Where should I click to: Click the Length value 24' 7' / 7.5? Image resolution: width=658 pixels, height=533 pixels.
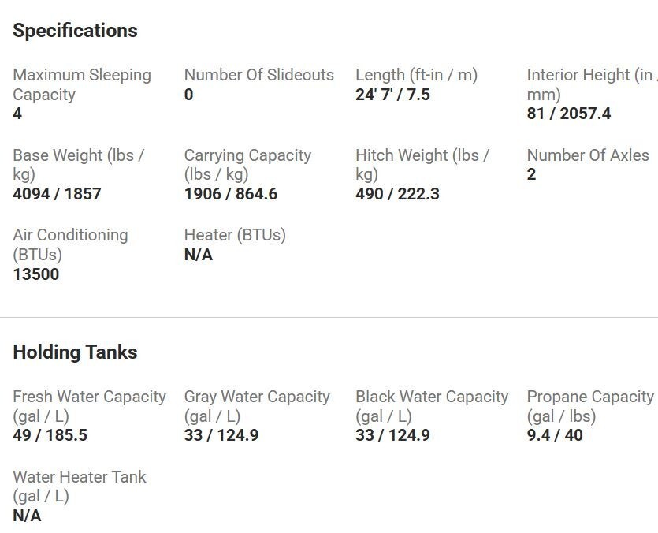coord(392,95)
